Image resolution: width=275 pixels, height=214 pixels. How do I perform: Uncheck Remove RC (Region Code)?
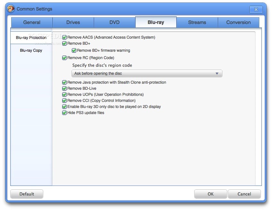(64, 58)
